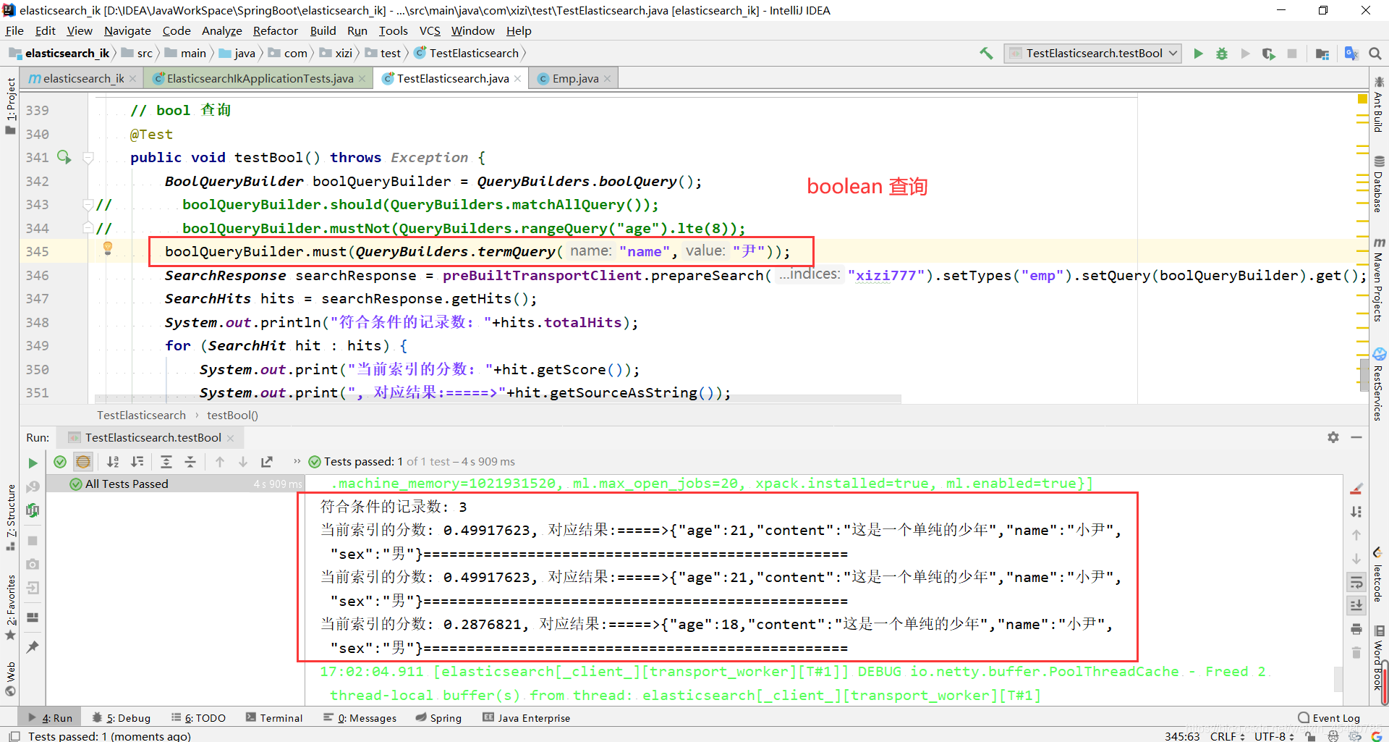Print console output printer icon
The height and width of the screenshot is (742, 1389).
1356,629
